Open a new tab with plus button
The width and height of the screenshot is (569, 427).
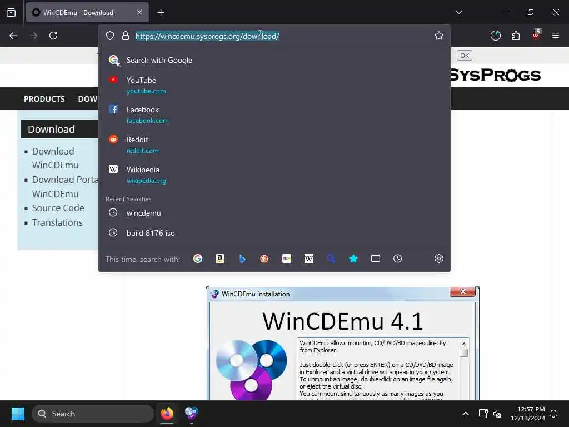point(161,13)
